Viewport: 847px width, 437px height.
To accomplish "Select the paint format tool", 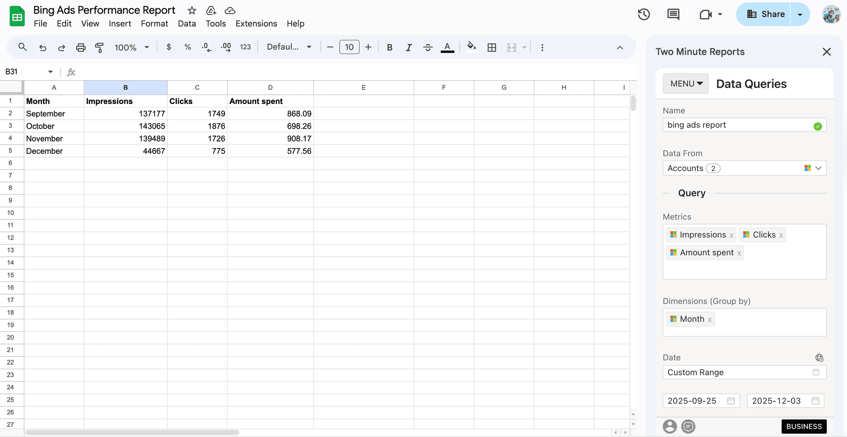I will [99, 47].
